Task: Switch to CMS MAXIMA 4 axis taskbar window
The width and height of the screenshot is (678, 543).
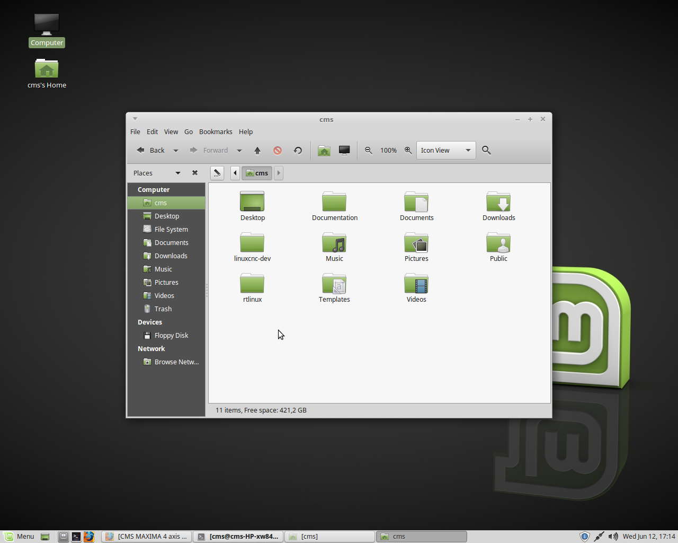Action: coord(146,537)
